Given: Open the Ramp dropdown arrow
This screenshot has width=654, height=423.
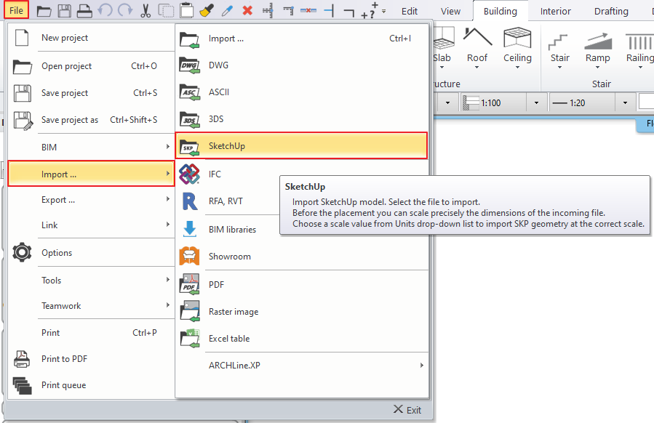Looking at the screenshot, I should (x=597, y=67).
